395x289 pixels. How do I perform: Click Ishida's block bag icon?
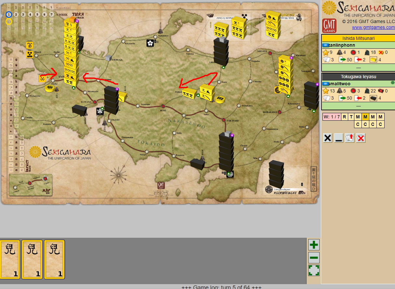click(x=367, y=52)
